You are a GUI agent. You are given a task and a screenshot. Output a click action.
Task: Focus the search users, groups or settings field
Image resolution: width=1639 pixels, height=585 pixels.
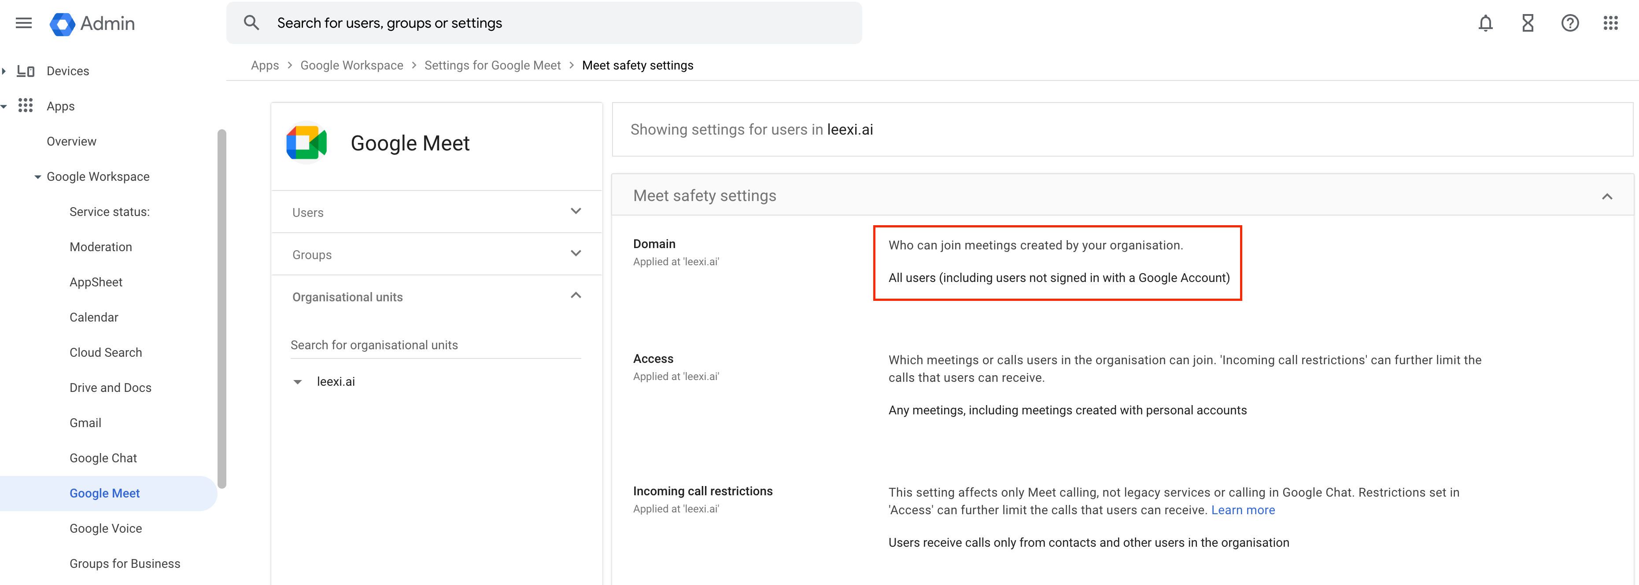pyautogui.click(x=544, y=23)
